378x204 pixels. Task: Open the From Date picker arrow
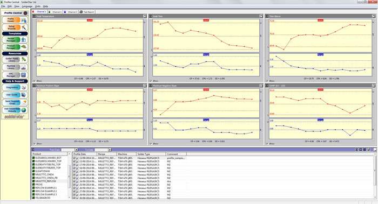[x=77, y=150]
